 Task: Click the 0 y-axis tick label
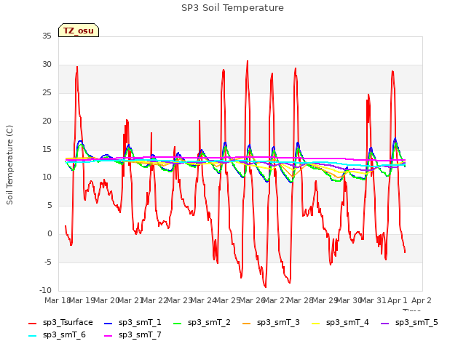click(x=50, y=234)
